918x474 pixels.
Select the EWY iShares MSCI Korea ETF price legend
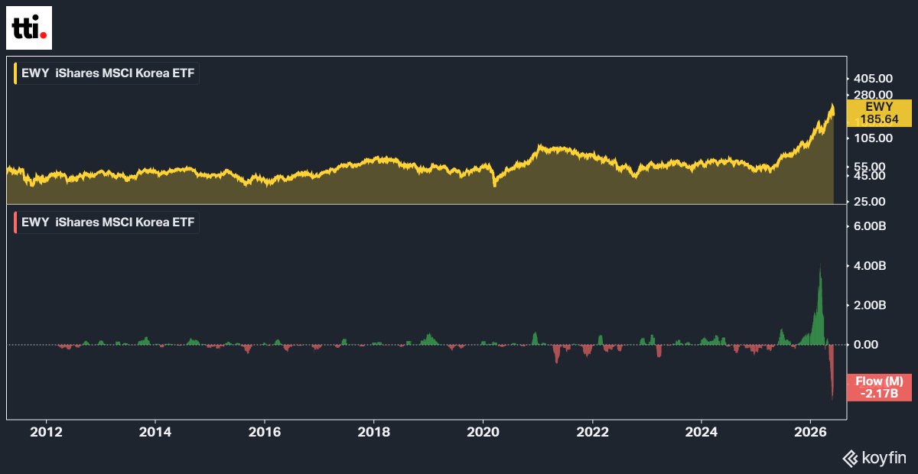coord(106,74)
